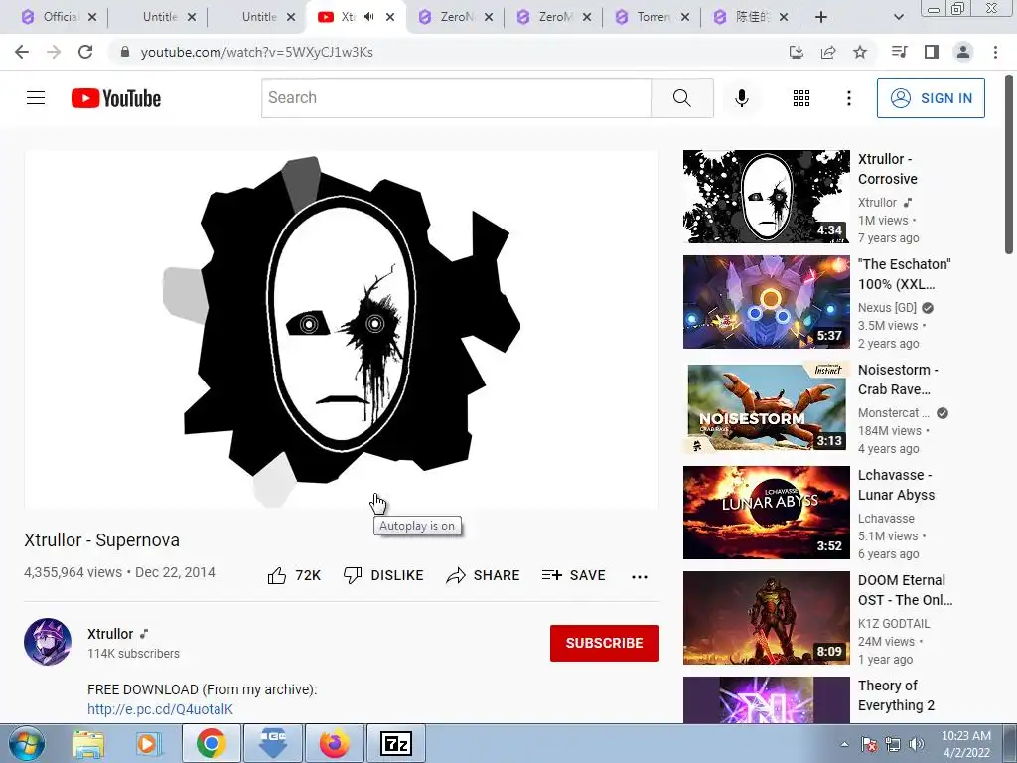
Task: Open the YouTube guide hamburger menu
Action: (x=36, y=98)
